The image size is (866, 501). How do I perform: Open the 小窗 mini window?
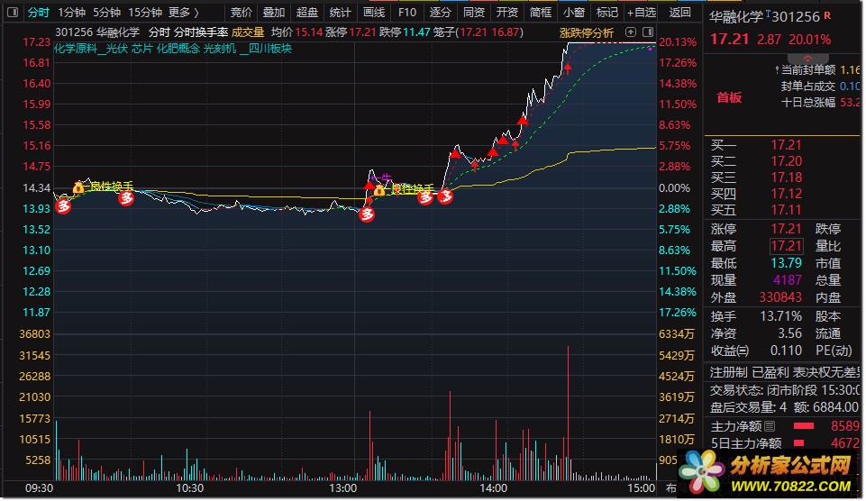[574, 12]
